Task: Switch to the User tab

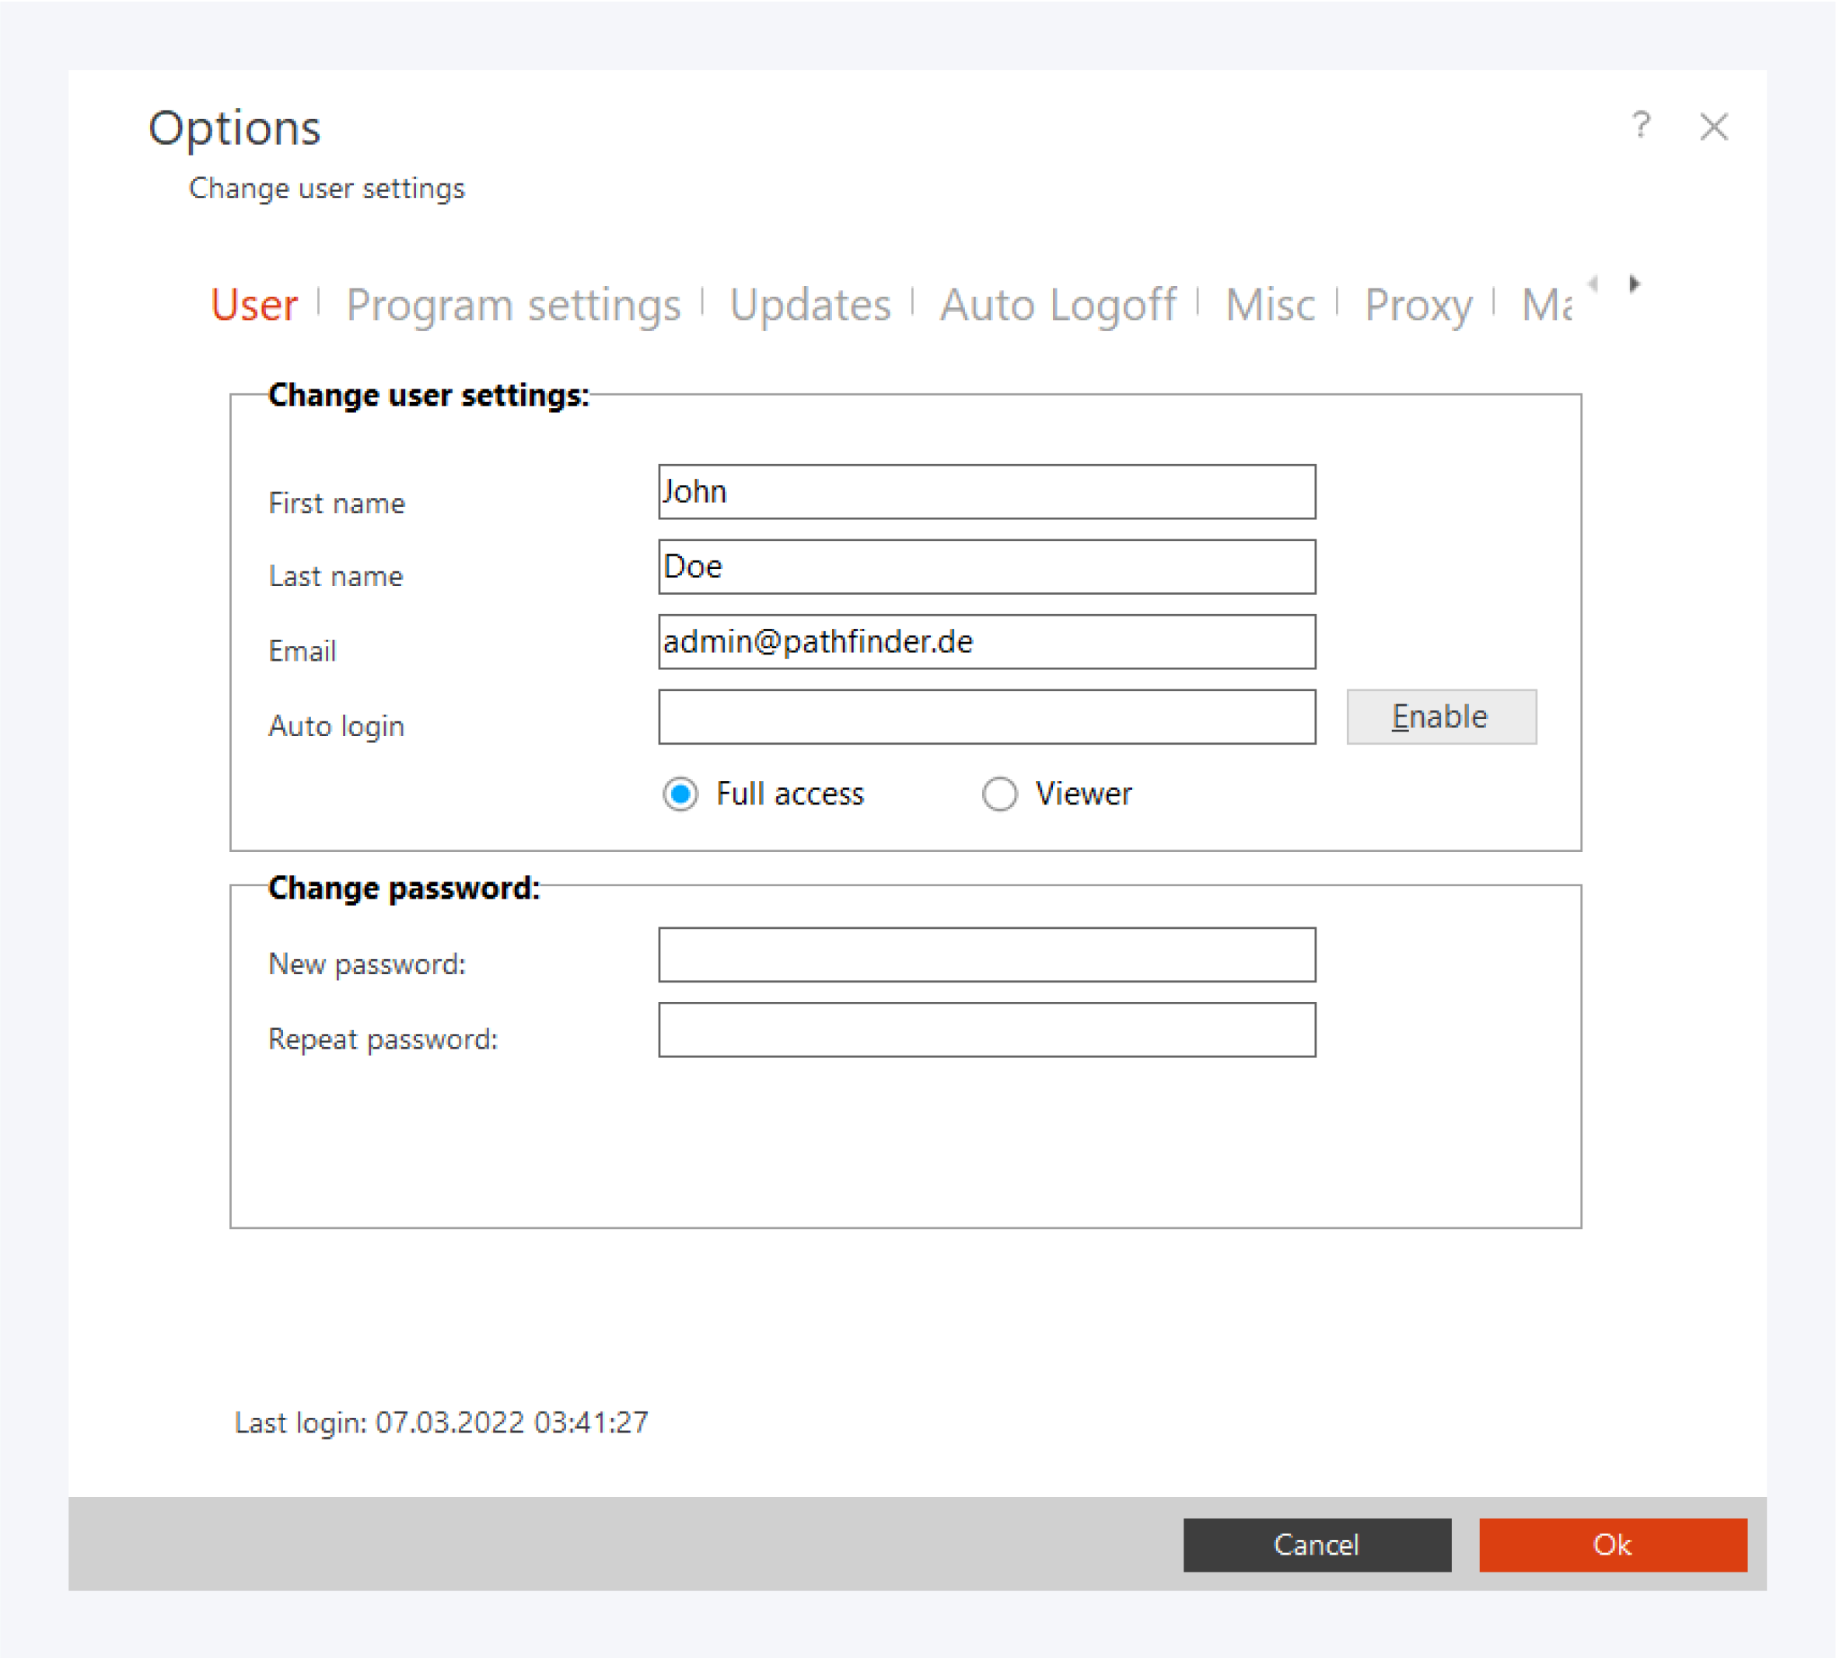Action: 254,305
